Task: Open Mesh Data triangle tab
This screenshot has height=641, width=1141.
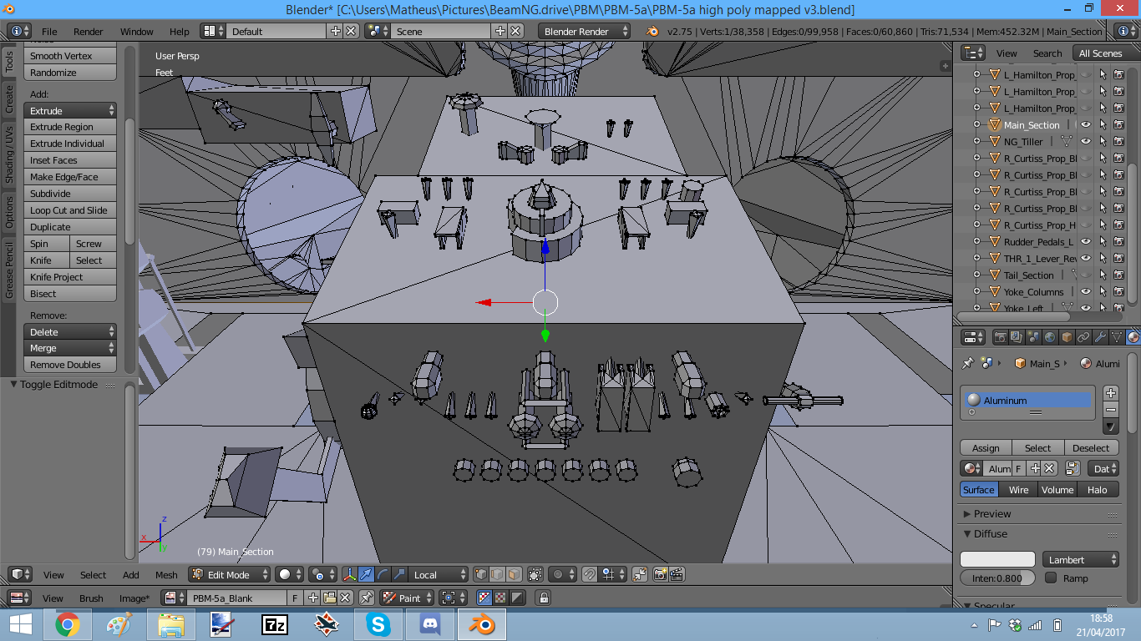Action: 1117,337
